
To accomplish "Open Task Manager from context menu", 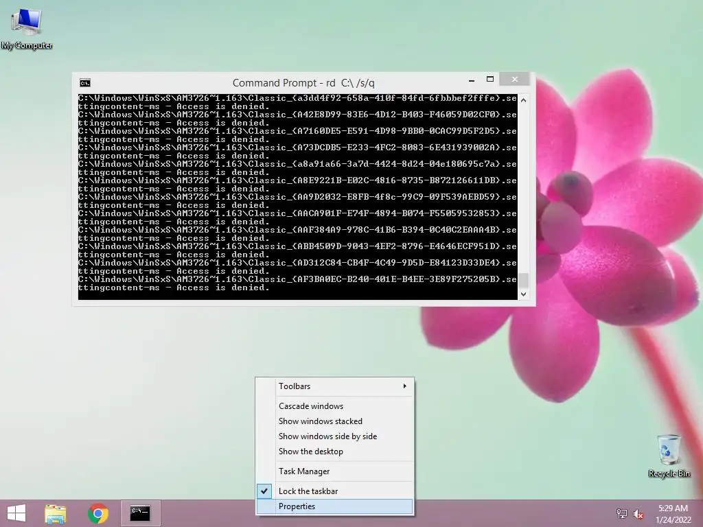I will click(335, 471).
